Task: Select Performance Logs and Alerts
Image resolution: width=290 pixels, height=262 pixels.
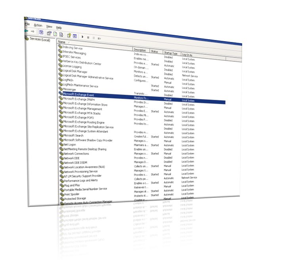Action: click(81, 180)
